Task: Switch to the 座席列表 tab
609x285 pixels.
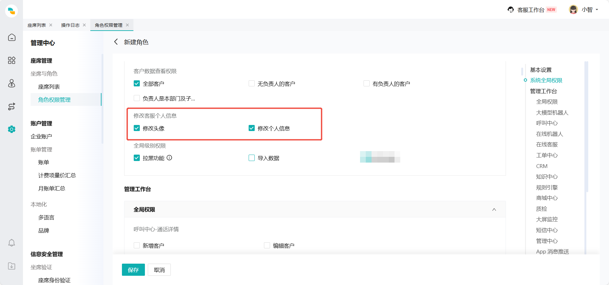Action: click(x=37, y=25)
